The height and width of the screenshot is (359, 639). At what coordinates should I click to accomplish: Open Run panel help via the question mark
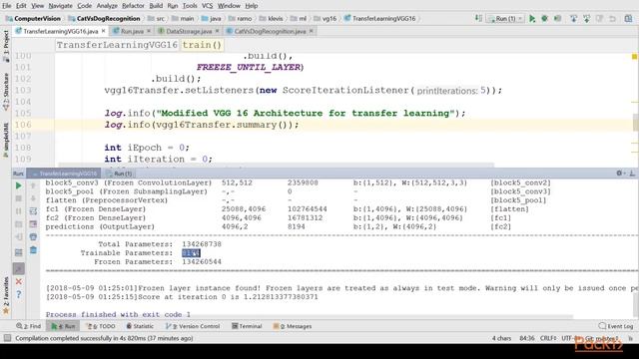(18, 294)
